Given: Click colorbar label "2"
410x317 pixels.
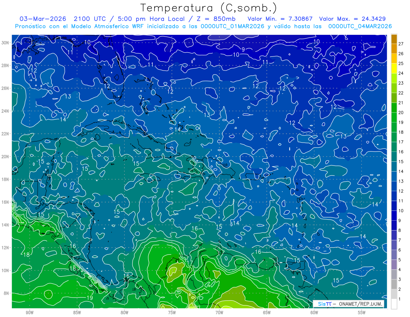Looking at the screenshot, I should (399, 290).
